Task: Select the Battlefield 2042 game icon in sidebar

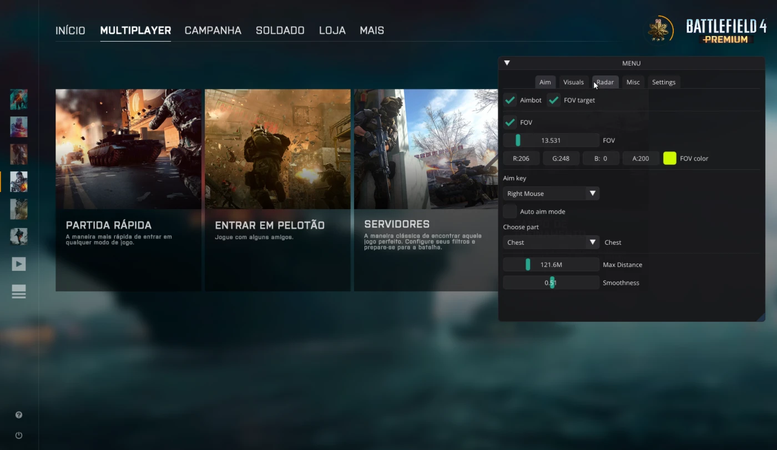Action: [x=19, y=99]
